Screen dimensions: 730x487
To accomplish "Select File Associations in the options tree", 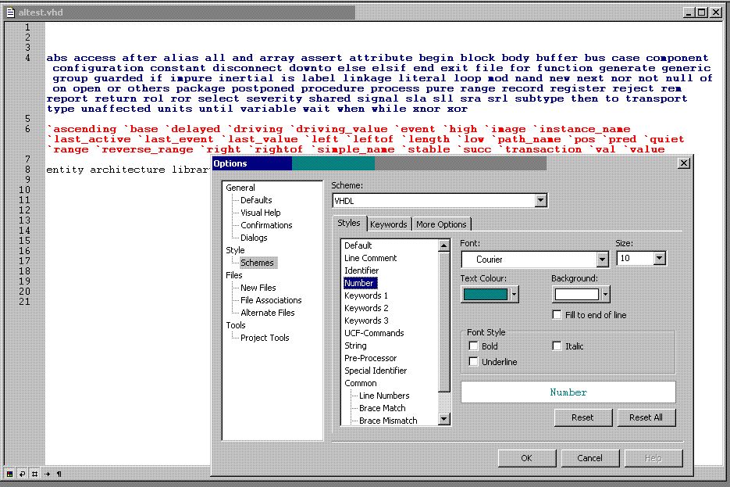I will point(271,300).
